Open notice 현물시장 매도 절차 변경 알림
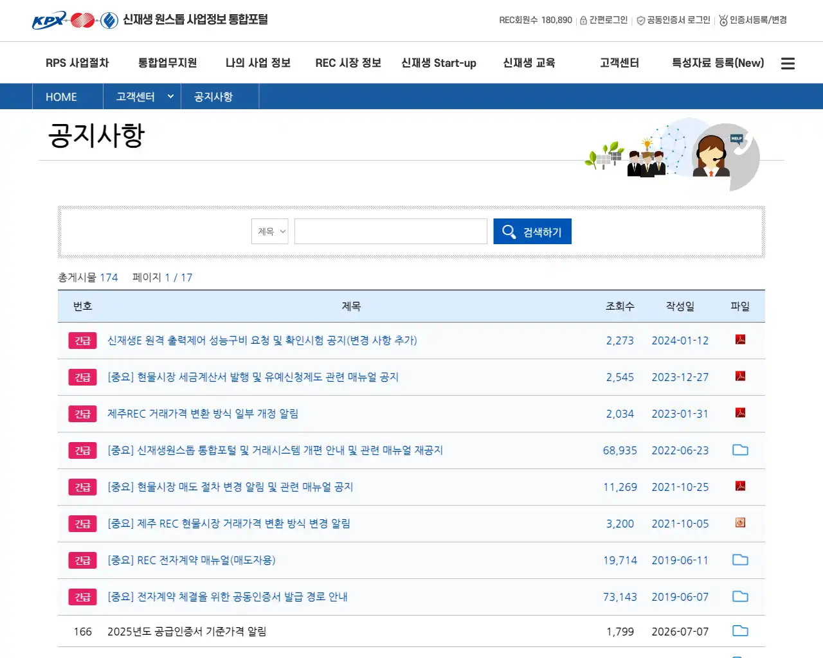Image resolution: width=823 pixels, height=658 pixels. tap(230, 487)
